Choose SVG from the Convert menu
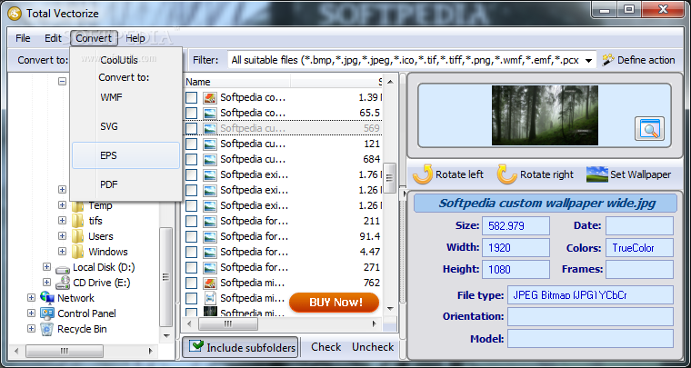The width and height of the screenshot is (691, 368). [126, 127]
